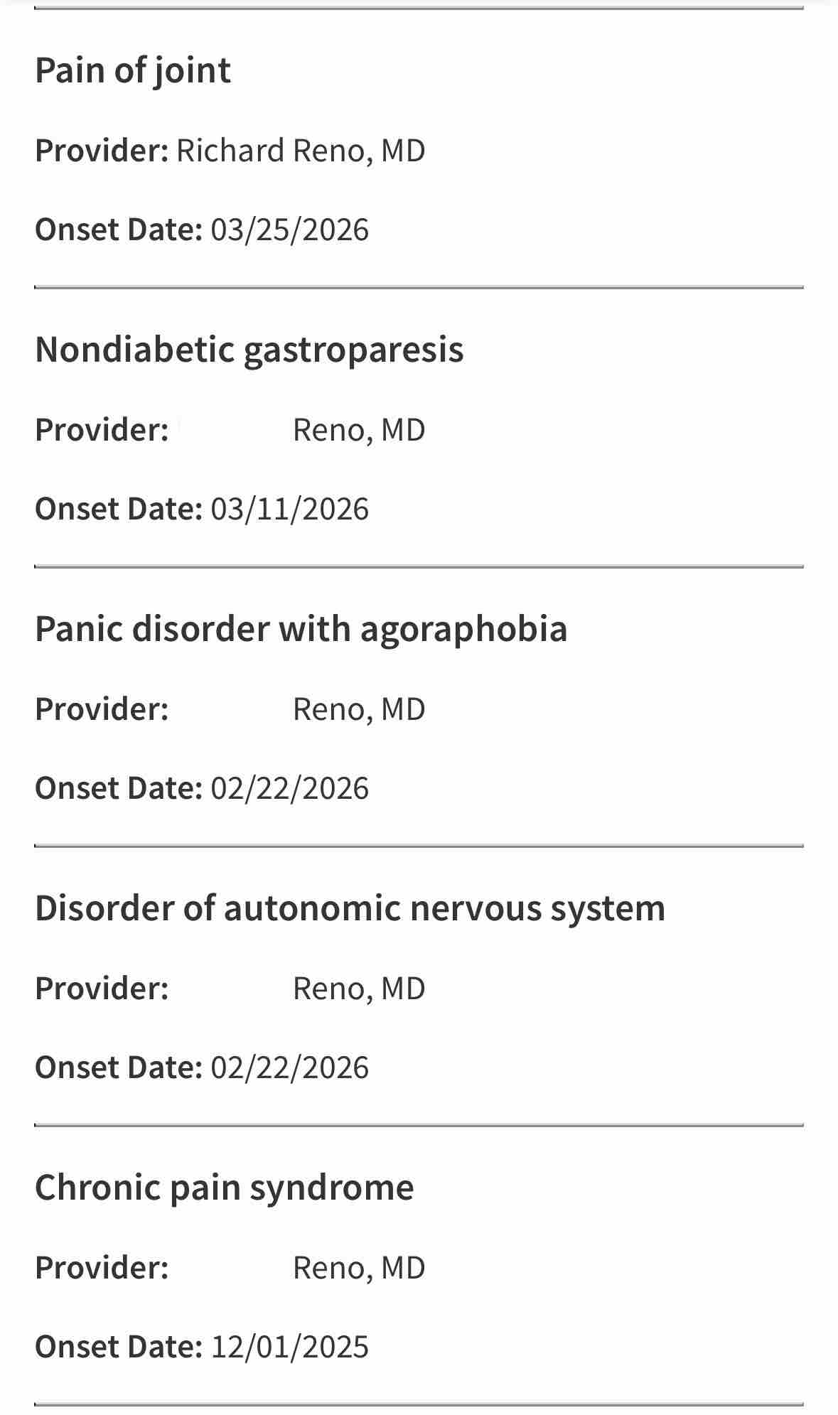The width and height of the screenshot is (838, 1415).
Task: Click Onset Date label under Chronic pain syndrome
Action: point(119,1347)
